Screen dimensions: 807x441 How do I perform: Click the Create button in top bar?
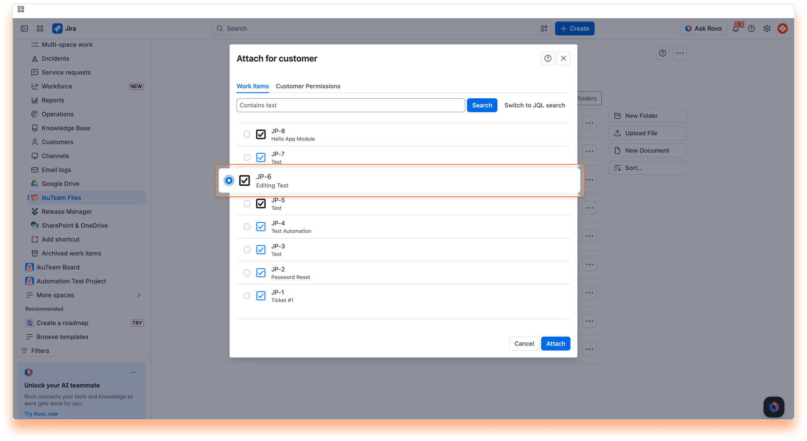point(575,29)
